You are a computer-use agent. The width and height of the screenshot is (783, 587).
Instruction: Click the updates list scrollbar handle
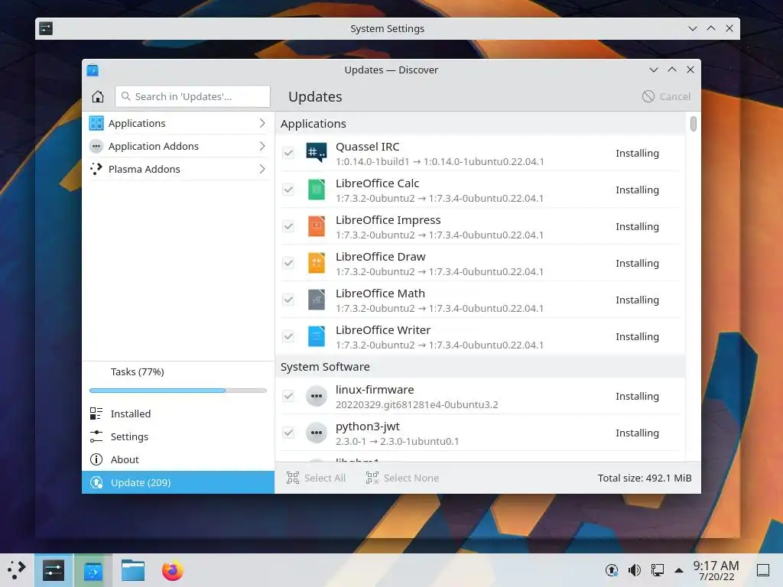click(x=693, y=123)
